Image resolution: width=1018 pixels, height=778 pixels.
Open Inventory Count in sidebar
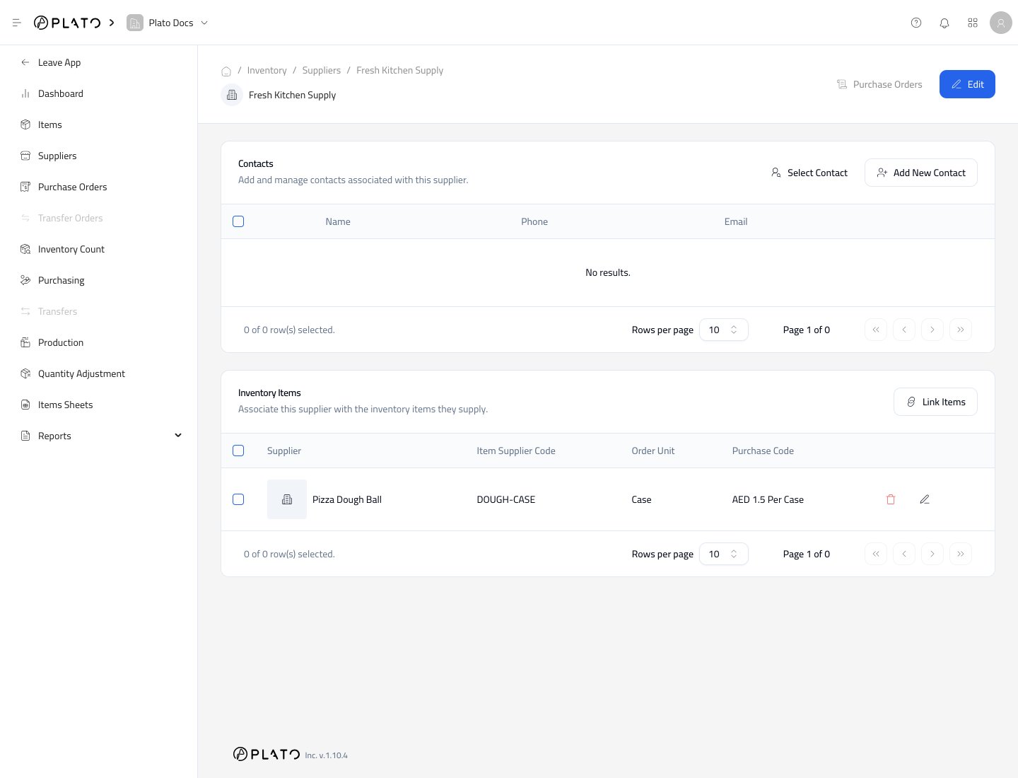click(99, 249)
